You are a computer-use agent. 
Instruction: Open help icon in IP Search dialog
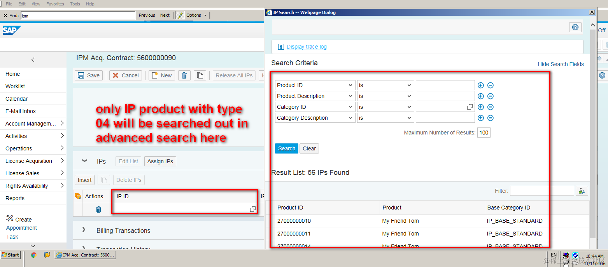pyautogui.click(x=575, y=27)
